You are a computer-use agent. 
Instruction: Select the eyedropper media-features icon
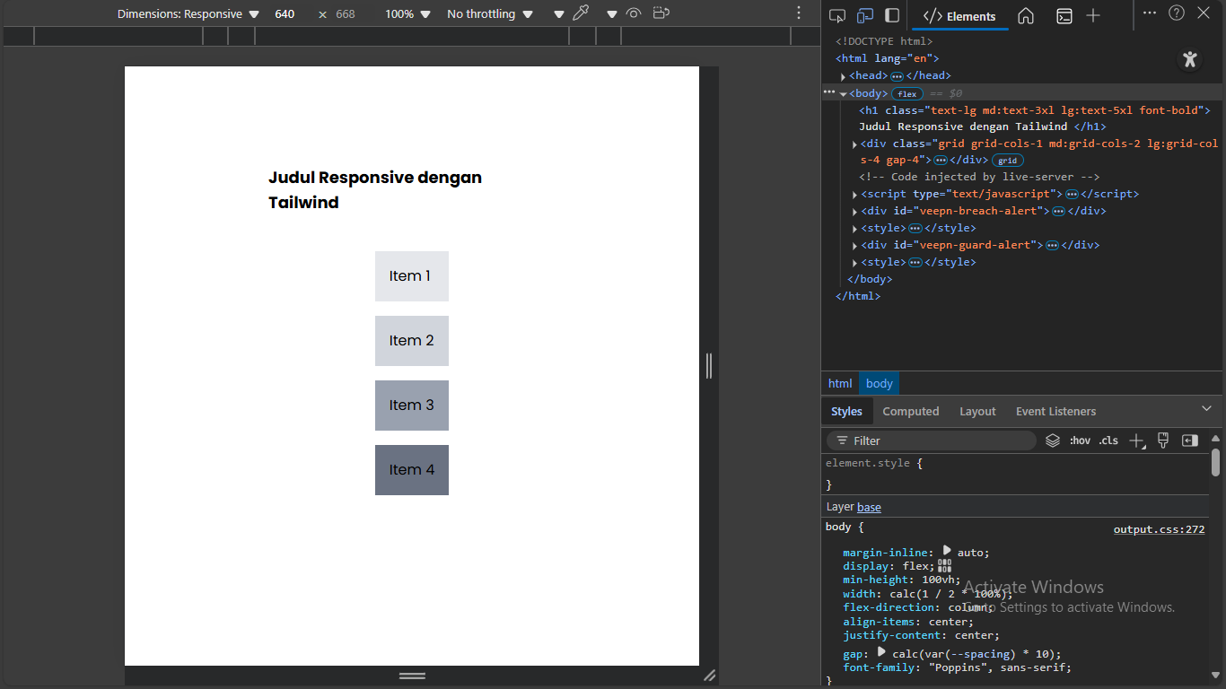581,13
